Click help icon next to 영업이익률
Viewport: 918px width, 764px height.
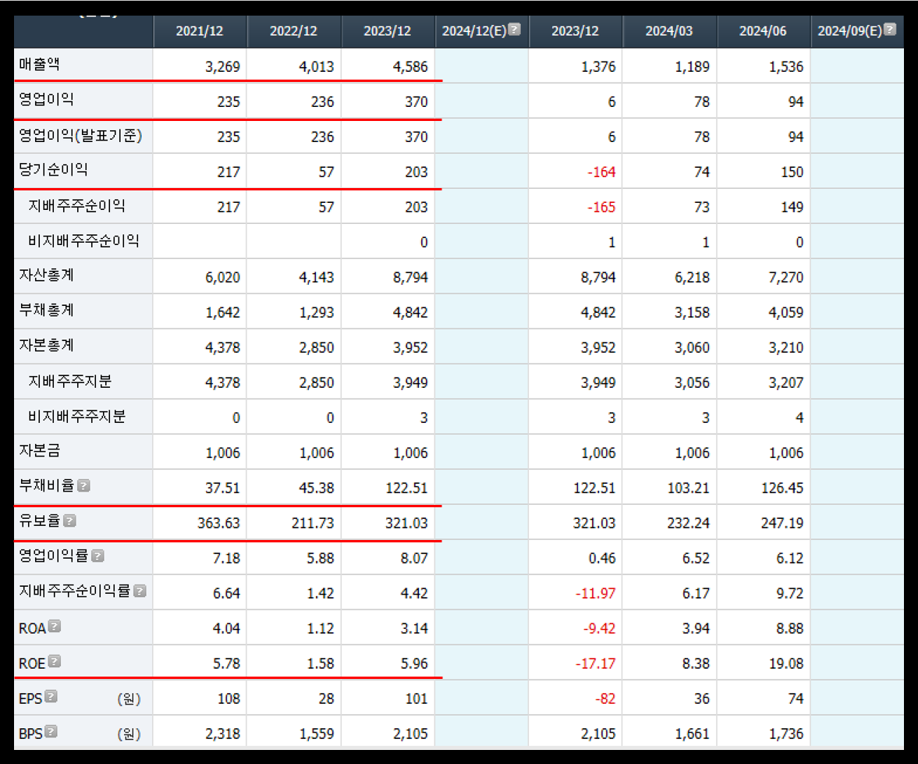(97, 556)
